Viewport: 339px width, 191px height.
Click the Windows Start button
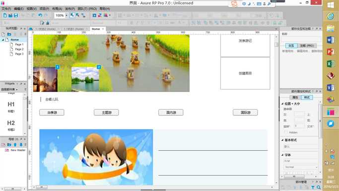tap(331, 5)
